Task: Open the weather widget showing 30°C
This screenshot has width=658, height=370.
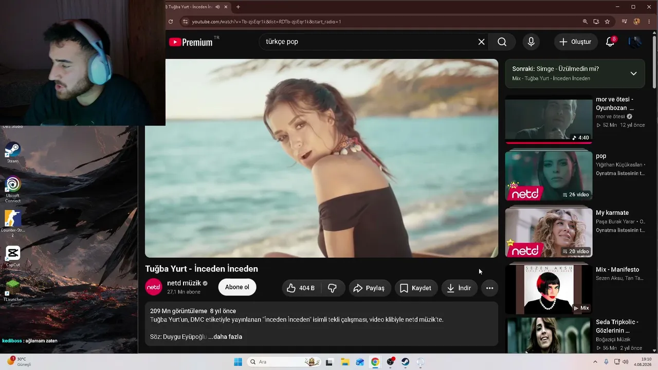Action: click(19, 362)
